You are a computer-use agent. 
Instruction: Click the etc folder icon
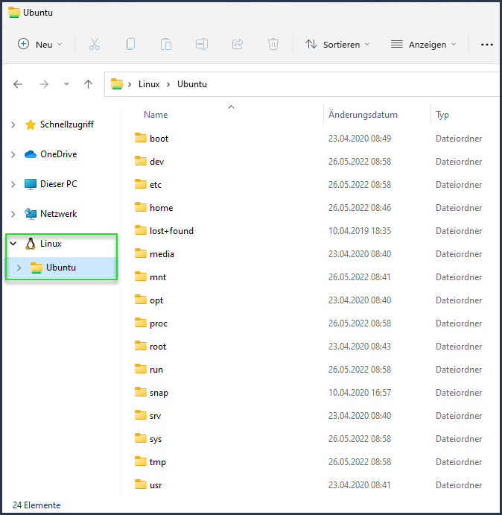pyautogui.click(x=141, y=184)
